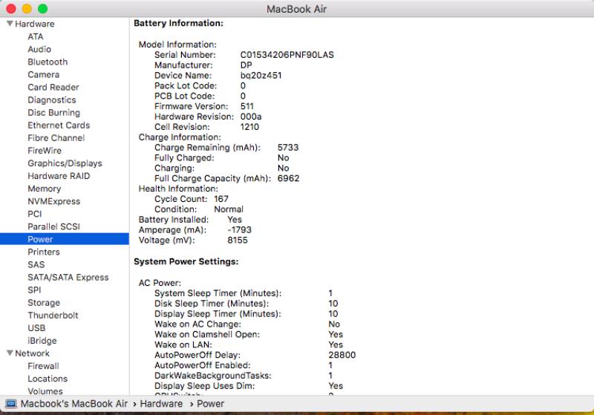Screen dimensions: 594x415
Task: Click the yellow minimize window button
Action: (x=27, y=9)
